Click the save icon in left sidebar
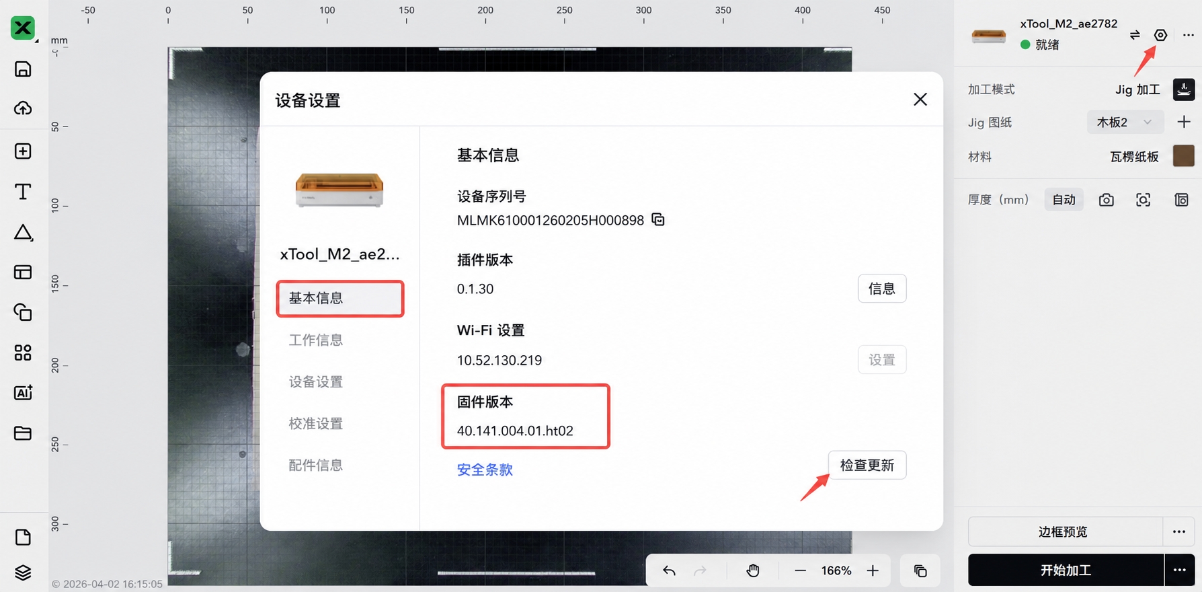1202x592 pixels. click(x=23, y=69)
